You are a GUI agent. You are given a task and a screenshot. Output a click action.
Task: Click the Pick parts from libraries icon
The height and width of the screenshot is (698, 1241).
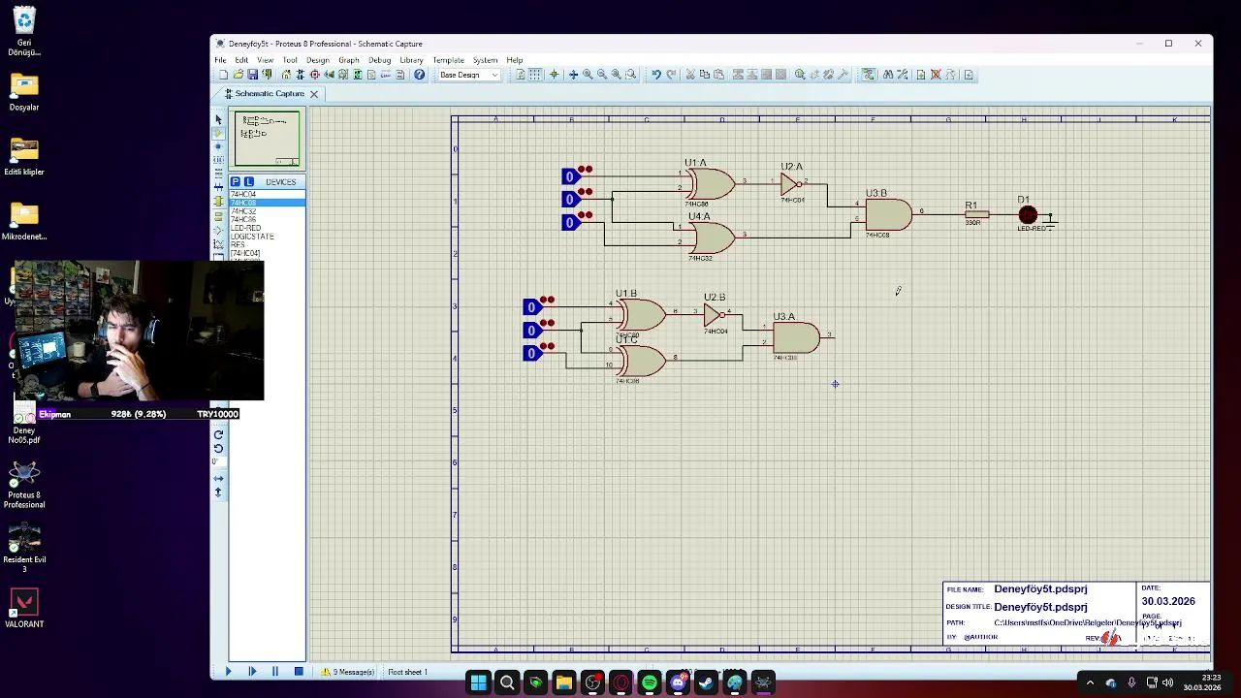coord(800,75)
